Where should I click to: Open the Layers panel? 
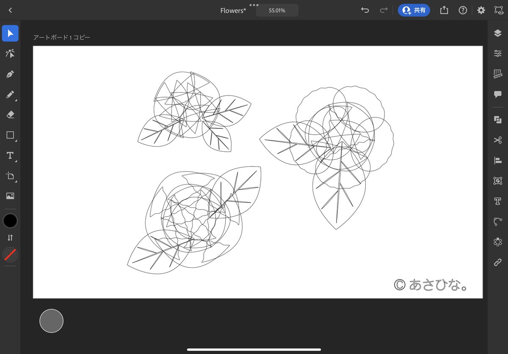[498, 33]
